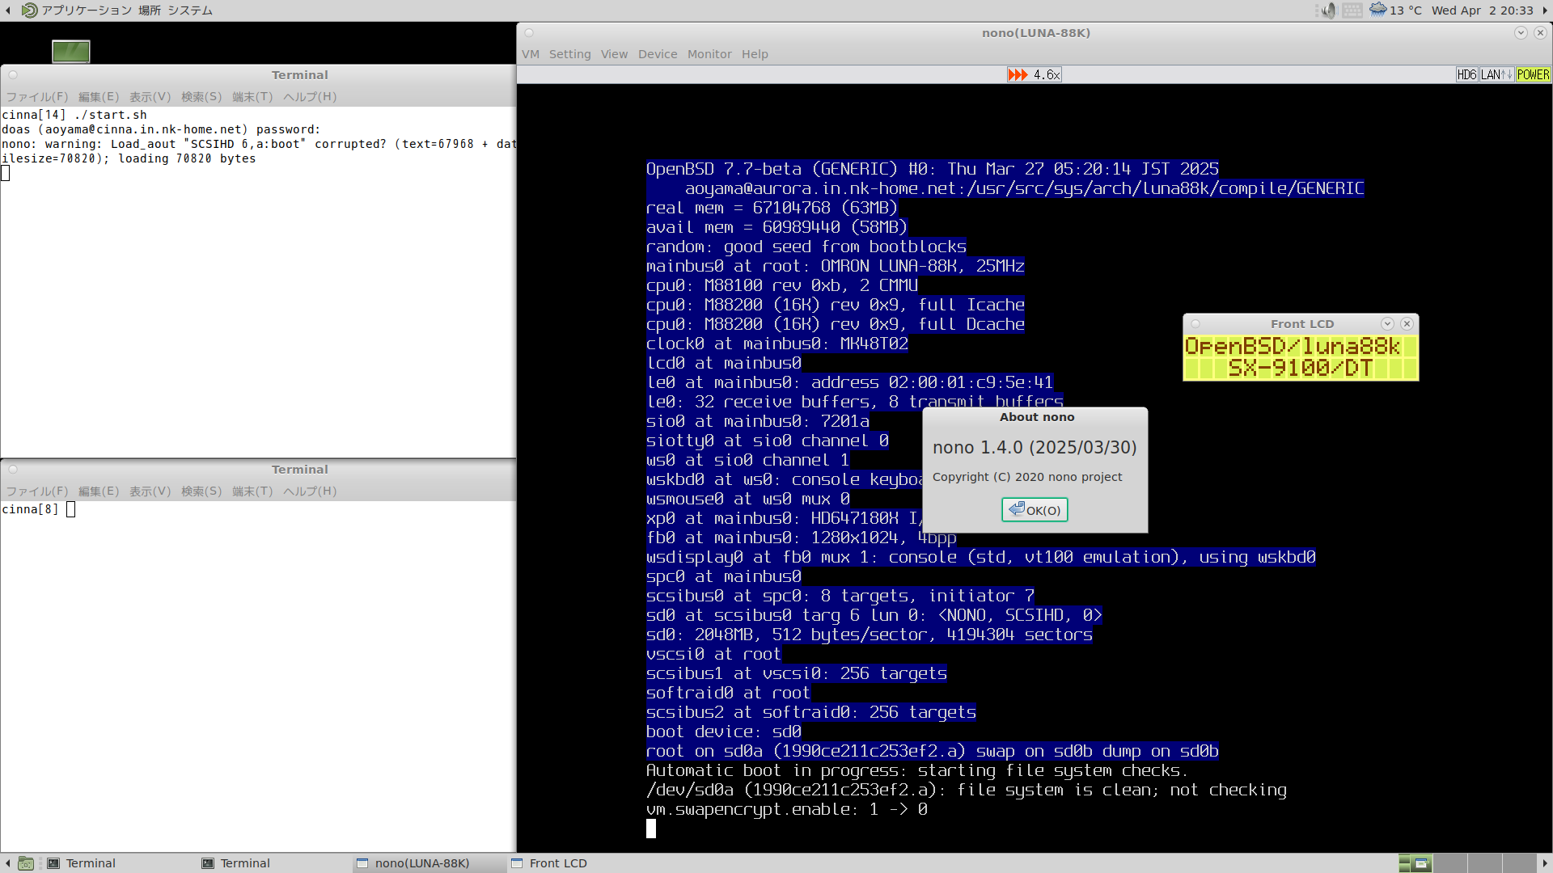Open 検索(S) menu in lower Terminal
The image size is (1553, 873).
(x=201, y=491)
